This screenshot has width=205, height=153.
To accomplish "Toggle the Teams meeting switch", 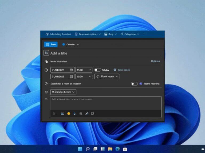I will (x=134, y=84).
